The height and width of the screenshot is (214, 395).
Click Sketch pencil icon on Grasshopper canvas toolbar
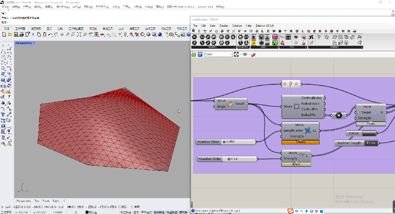[253, 55]
